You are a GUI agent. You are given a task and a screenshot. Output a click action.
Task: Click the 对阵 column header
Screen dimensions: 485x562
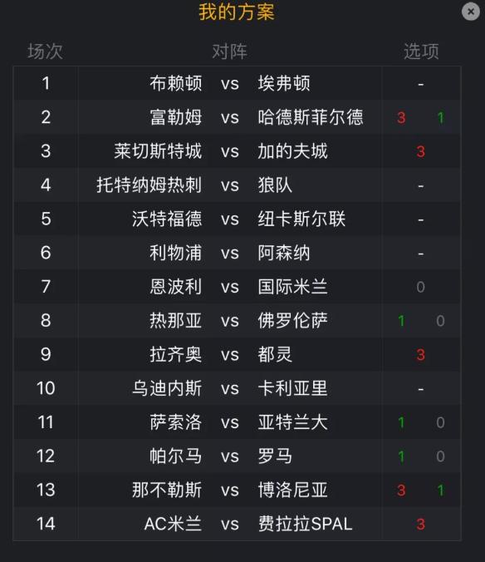[x=230, y=52]
